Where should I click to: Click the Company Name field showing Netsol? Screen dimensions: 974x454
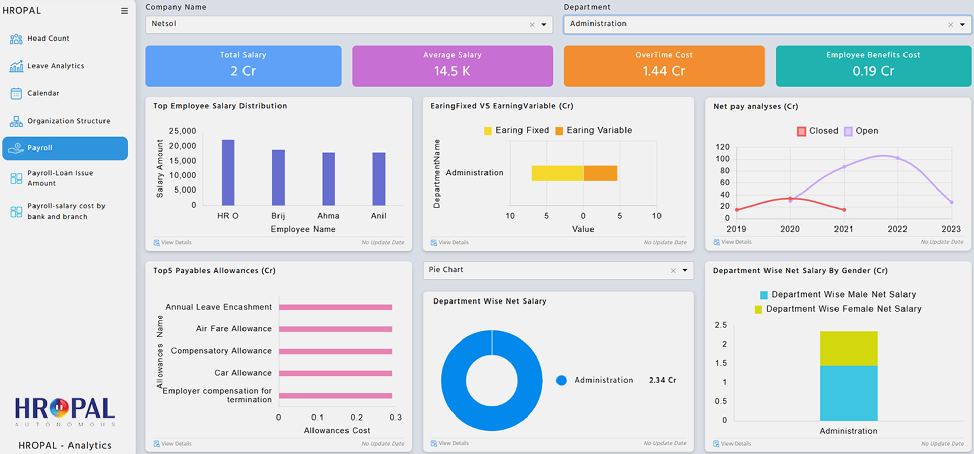click(349, 24)
